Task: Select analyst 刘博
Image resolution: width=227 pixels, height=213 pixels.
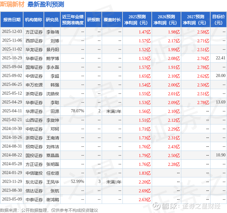Action: [x=55, y=41]
